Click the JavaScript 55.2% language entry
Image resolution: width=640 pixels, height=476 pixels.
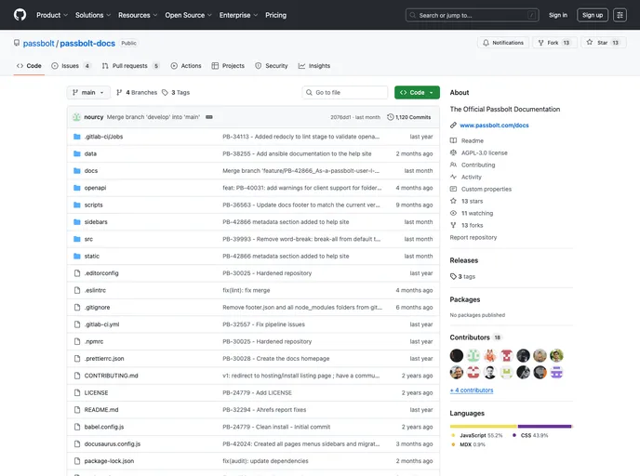(x=476, y=435)
